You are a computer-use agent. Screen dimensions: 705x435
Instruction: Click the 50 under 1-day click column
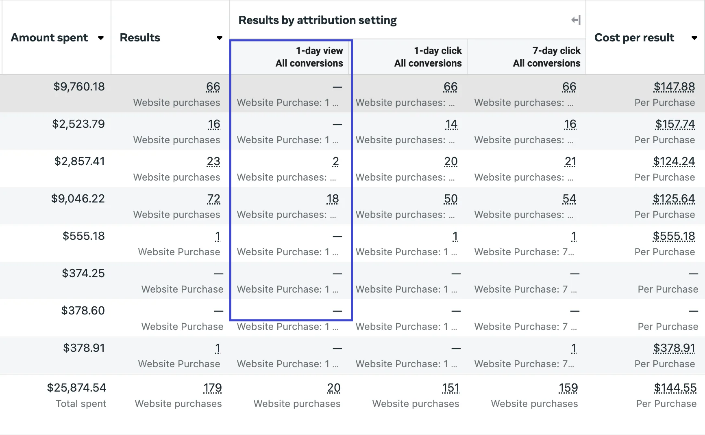coord(451,199)
